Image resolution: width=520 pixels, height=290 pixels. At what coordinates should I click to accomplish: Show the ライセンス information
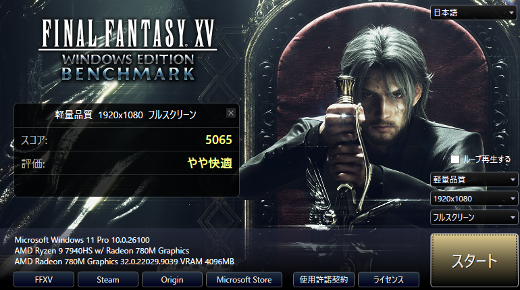tap(389, 280)
